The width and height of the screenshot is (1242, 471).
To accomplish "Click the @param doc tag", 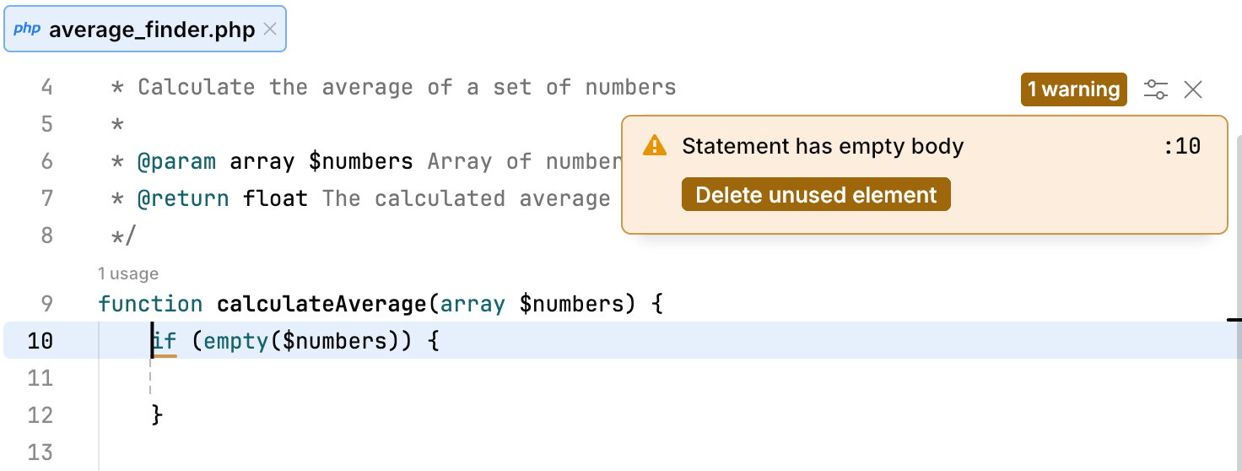I will pyautogui.click(x=177, y=161).
